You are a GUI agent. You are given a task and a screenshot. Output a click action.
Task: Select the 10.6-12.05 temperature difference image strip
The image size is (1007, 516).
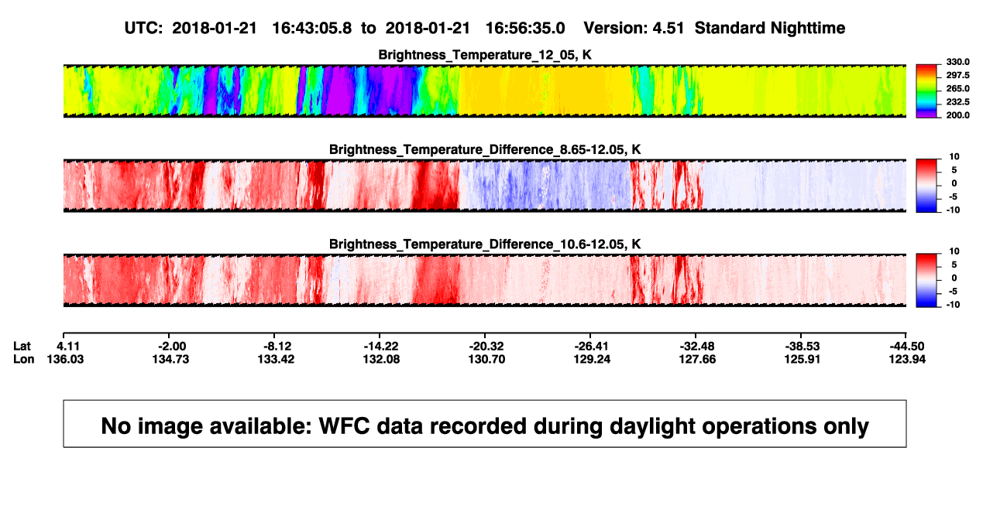click(x=484, y=280)
